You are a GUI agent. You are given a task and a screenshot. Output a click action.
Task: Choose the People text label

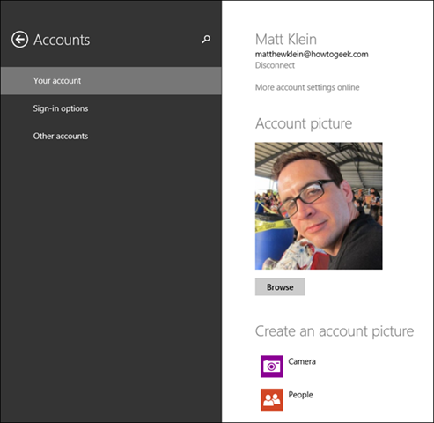coord(300,395)
